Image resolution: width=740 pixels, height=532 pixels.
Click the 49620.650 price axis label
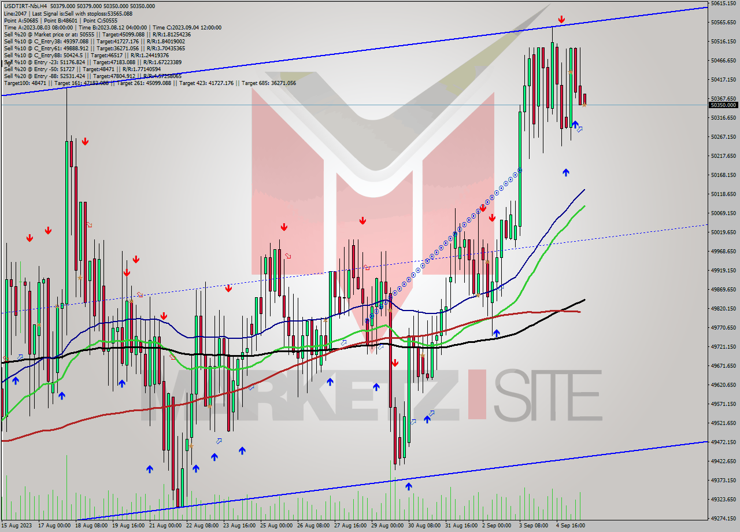point(723,385)
